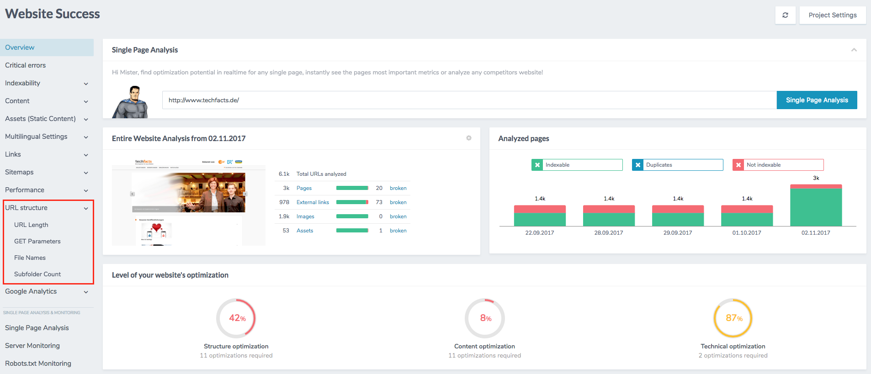Open GET Parameters submenu item

(37, 241)
